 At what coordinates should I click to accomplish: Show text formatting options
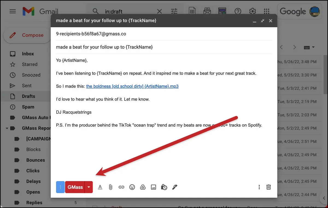[100, 187]
